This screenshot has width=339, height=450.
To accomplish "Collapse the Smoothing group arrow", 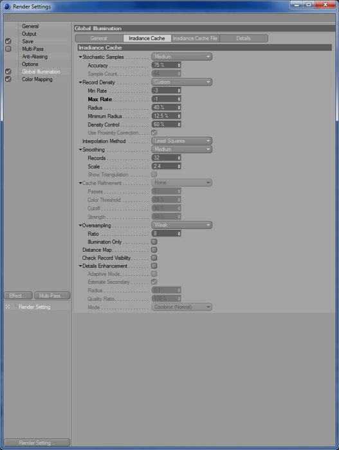I will (80, 150).
